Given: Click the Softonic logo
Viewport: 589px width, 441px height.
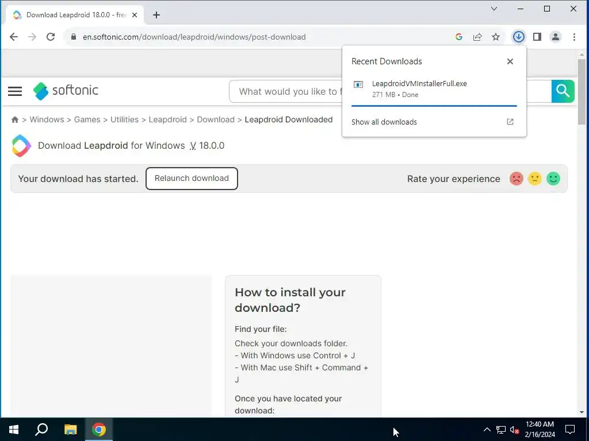Looking at the screenshot, I should (66, 91).
